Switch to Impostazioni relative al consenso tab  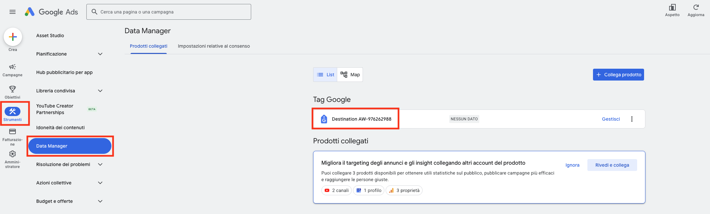tap(214, 46)
